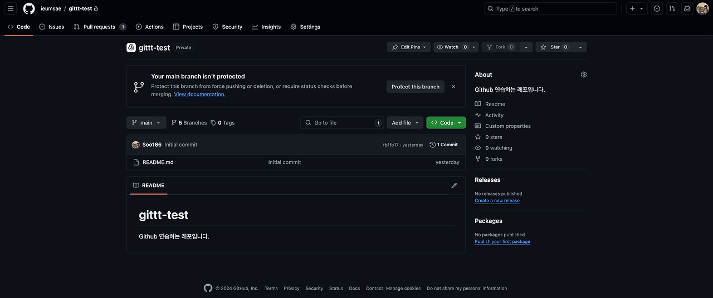
Task: Open the Add file dropdown
Action: (405, 123)
